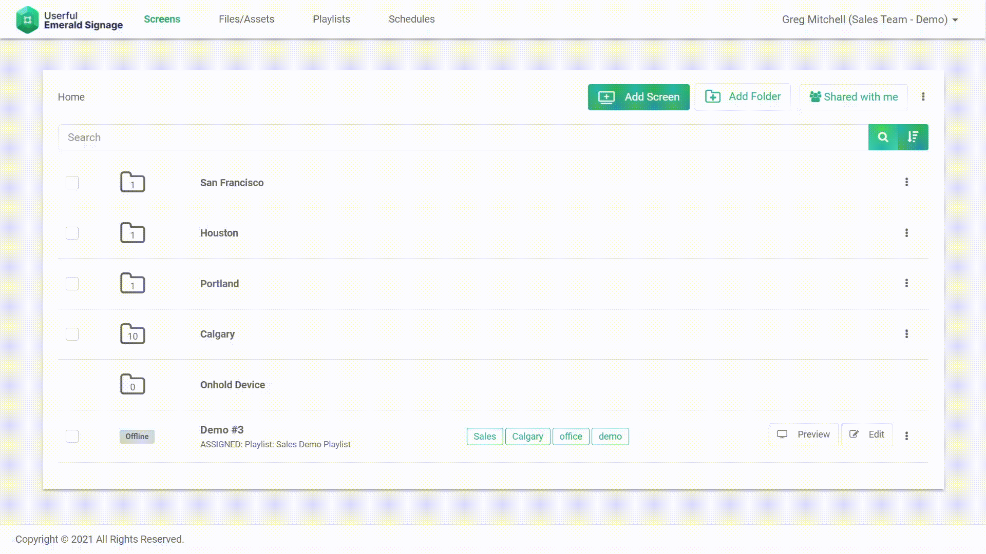Switch to Playlists tab
986x554 pixels.
[x=331, y=19]
